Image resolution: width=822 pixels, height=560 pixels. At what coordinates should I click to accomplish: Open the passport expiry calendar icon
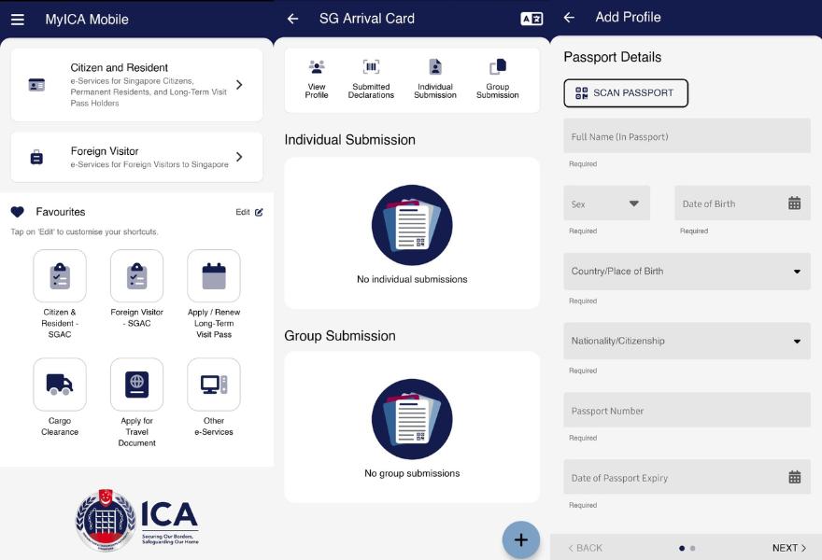794,477
